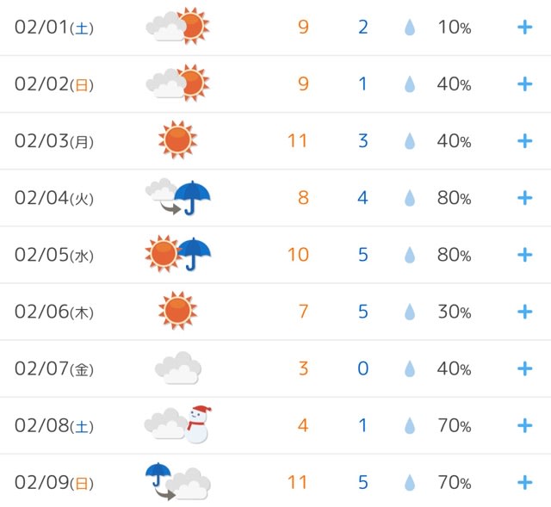Click the 80% rain chance on 02/05
Image resolution: width=551 pixels, height=507 pixels.
pyautogui.click(x=454, y=255)
